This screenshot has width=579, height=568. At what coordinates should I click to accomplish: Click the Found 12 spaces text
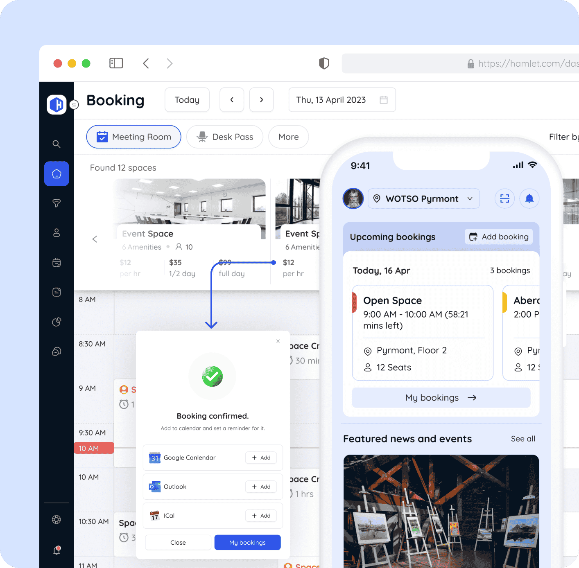point(123,168)
